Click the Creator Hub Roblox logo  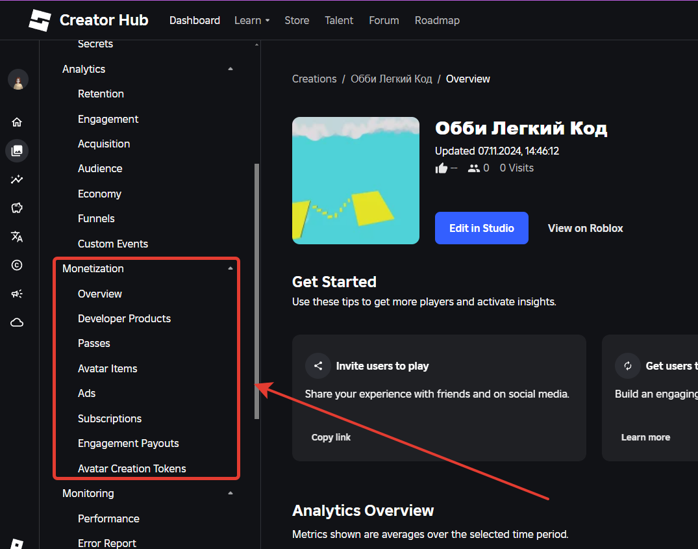pos(40,21)
